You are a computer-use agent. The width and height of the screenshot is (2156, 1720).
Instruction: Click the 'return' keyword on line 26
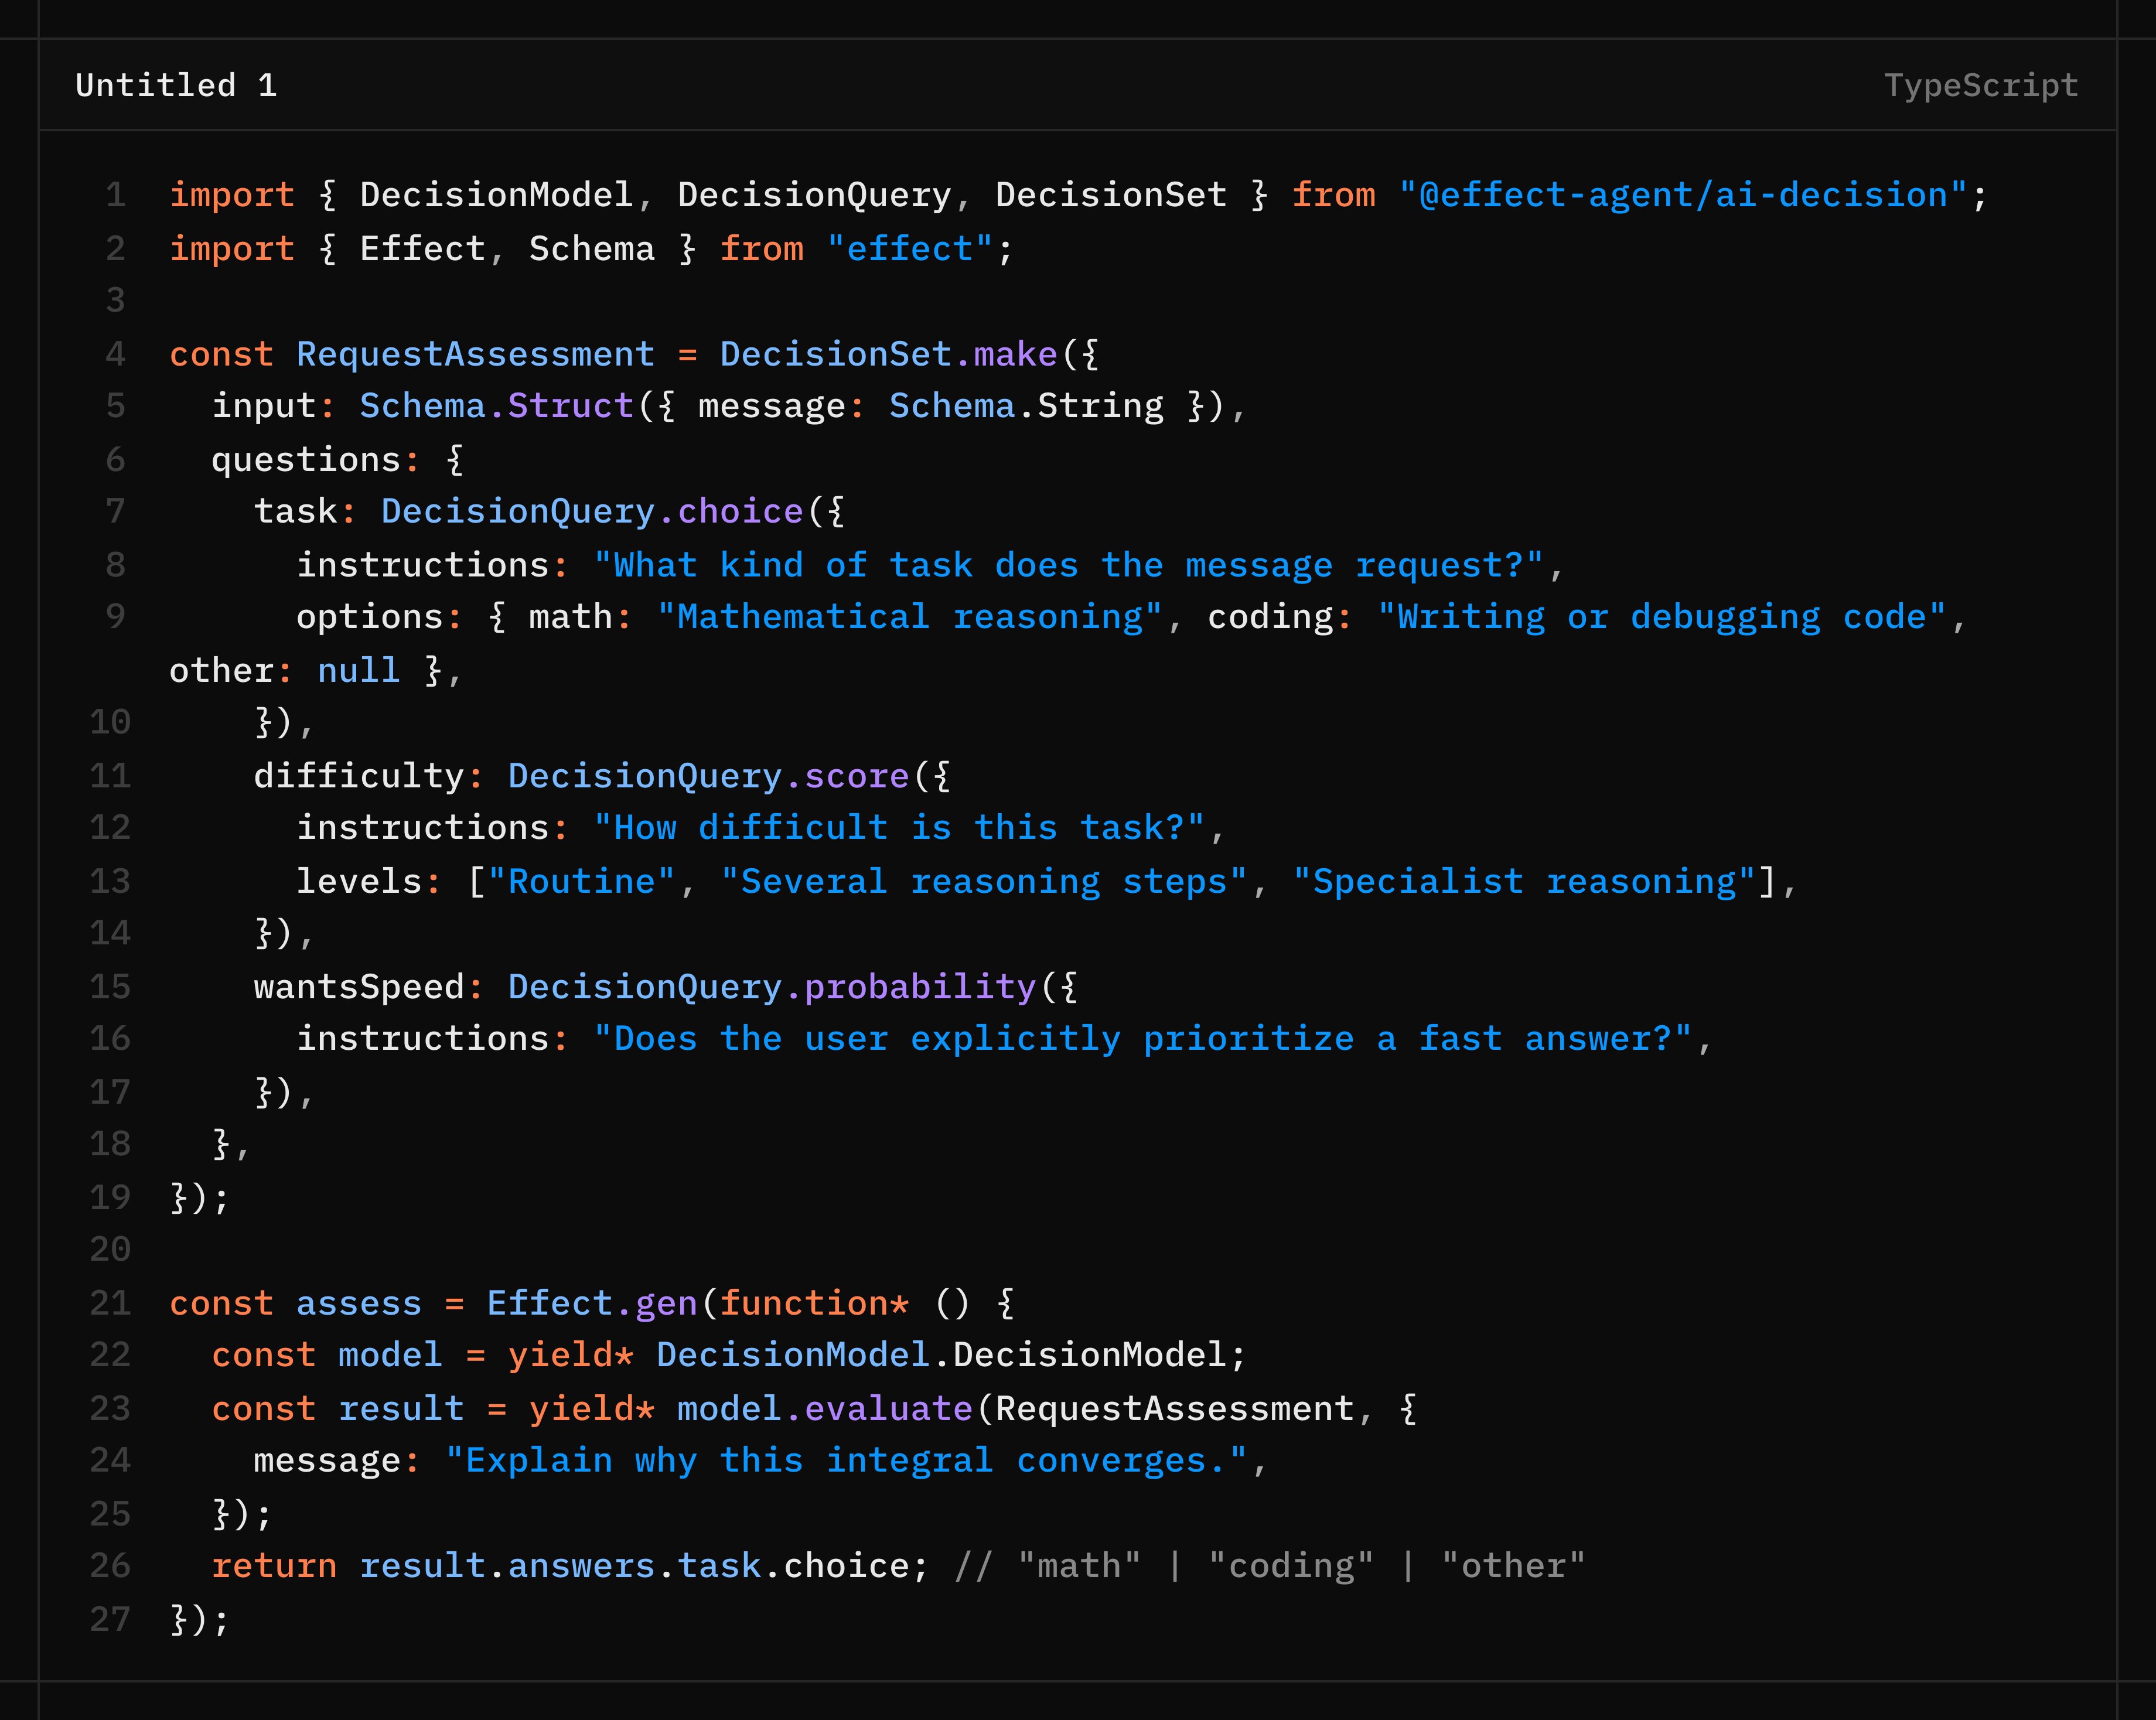(x=274, y=1566)
